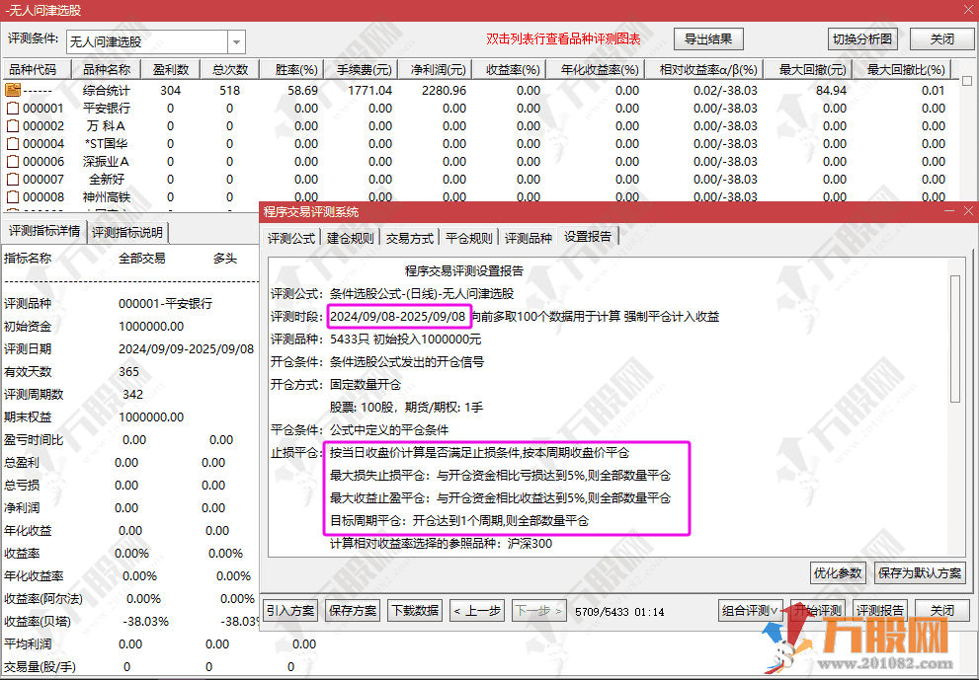
Task: Click the icon beside stock 000002
Action: [x=13, y=126]
